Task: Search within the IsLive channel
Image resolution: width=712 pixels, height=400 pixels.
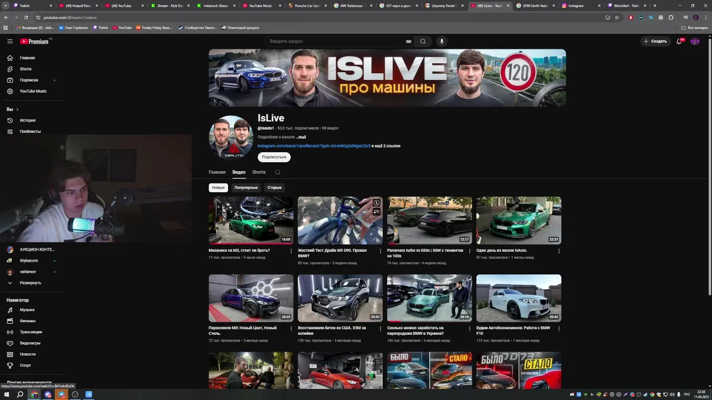Action: pyautogui.click(x=278, y=172)
